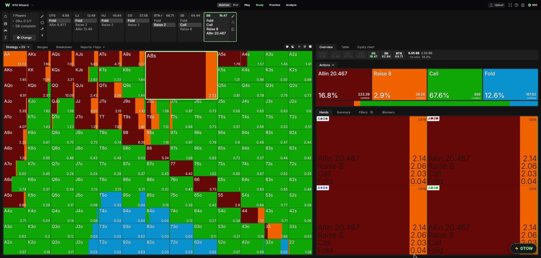Select Raise 2 in the BTN panel
Screen dimensions: 541x258
pyautogui.click(x=164, y=25)
